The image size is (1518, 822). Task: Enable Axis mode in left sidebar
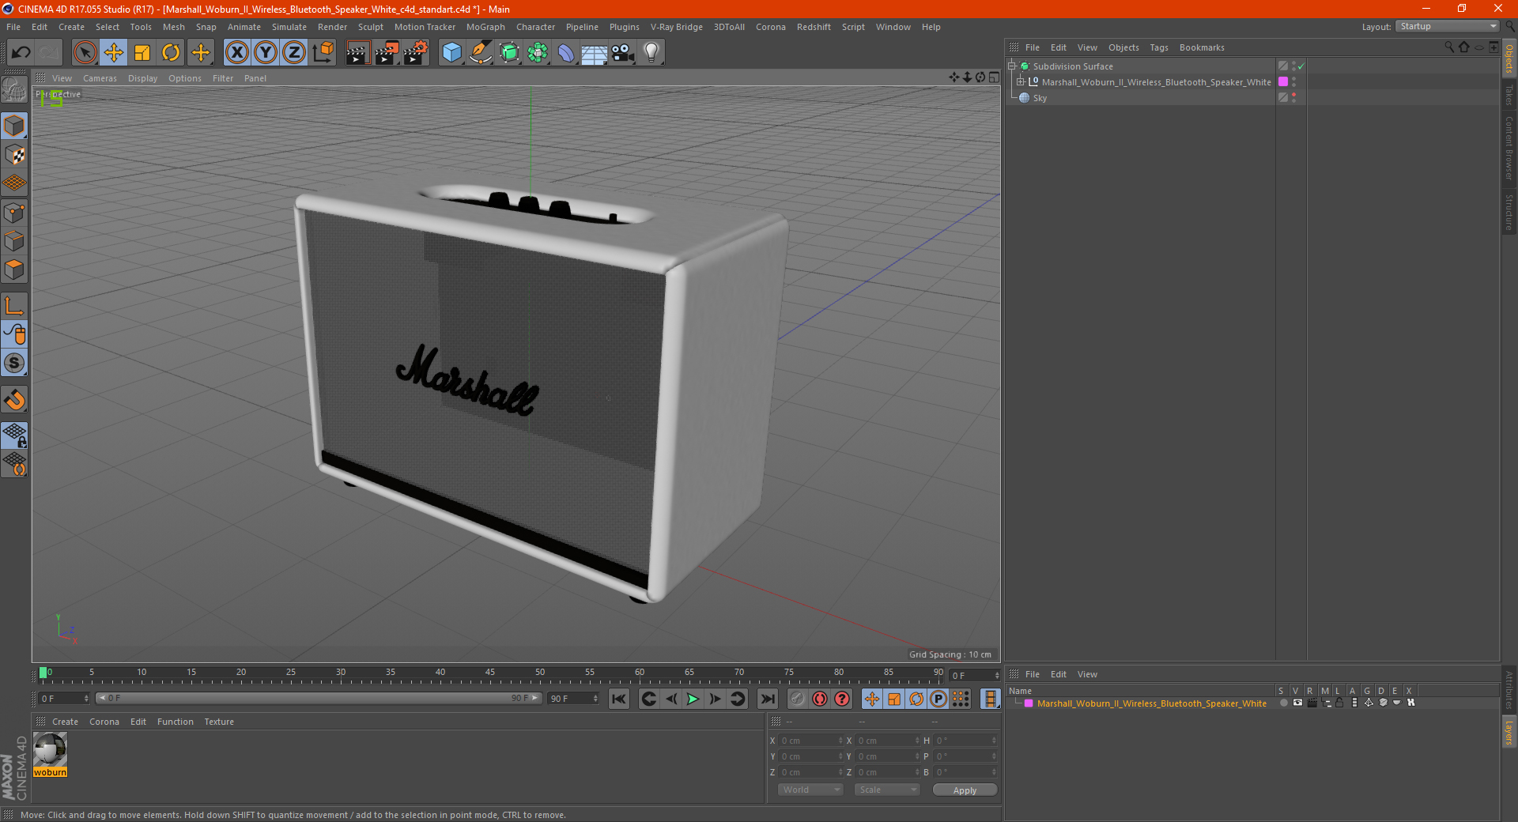click(14, 306)
